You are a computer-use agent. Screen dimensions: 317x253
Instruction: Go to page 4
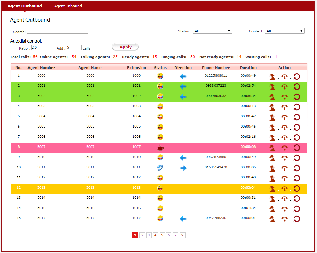tap(155, 235)
